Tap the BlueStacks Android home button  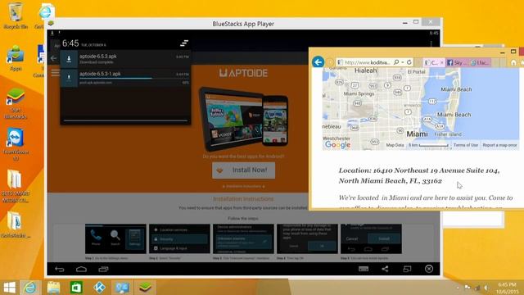pos(81,269)
